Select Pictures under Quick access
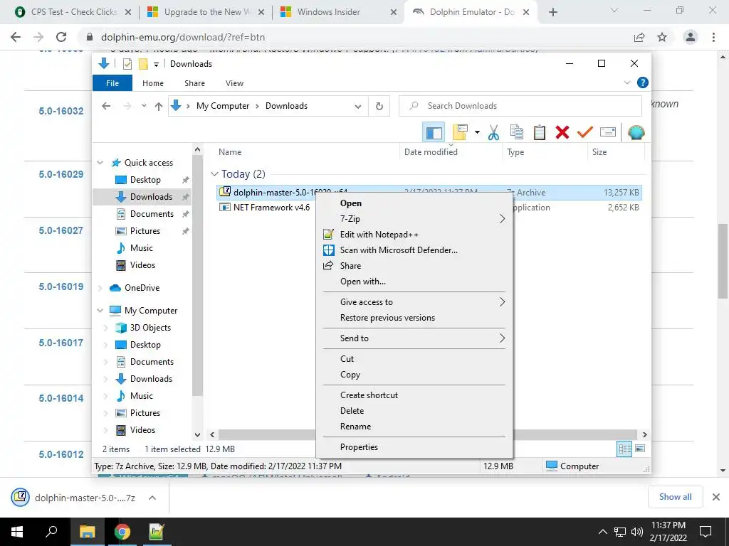Image resolution: width=729 pixels, height=546 pixels. point(145,231)
